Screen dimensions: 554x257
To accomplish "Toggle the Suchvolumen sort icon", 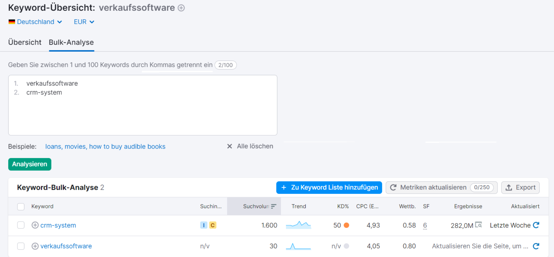I will pos(274,206).
